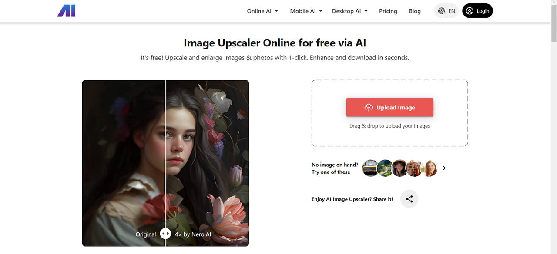Viewport: 557px width, 254px height.
Task: Select the yellow car sample image
Action: point(370,168)
